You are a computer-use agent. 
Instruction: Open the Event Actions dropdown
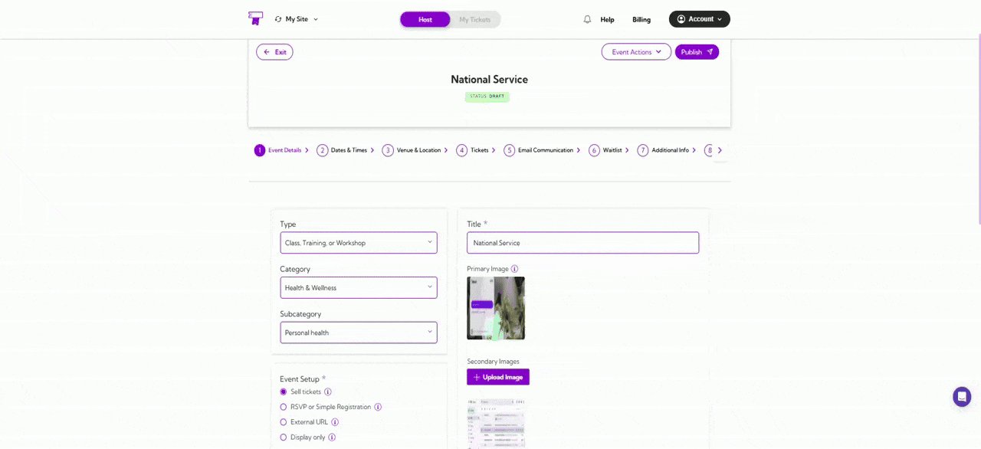click(x=636, y=52)
